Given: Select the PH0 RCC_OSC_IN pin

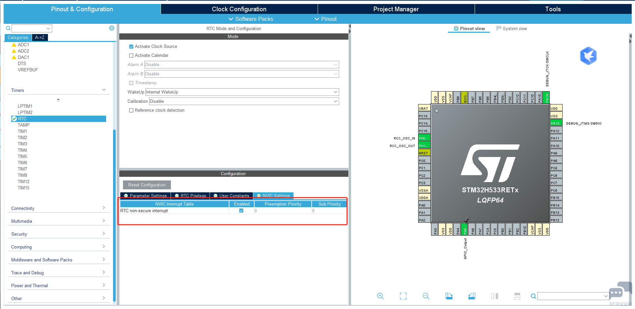Looking at the screenshot, I should click(x=424, y=138).
